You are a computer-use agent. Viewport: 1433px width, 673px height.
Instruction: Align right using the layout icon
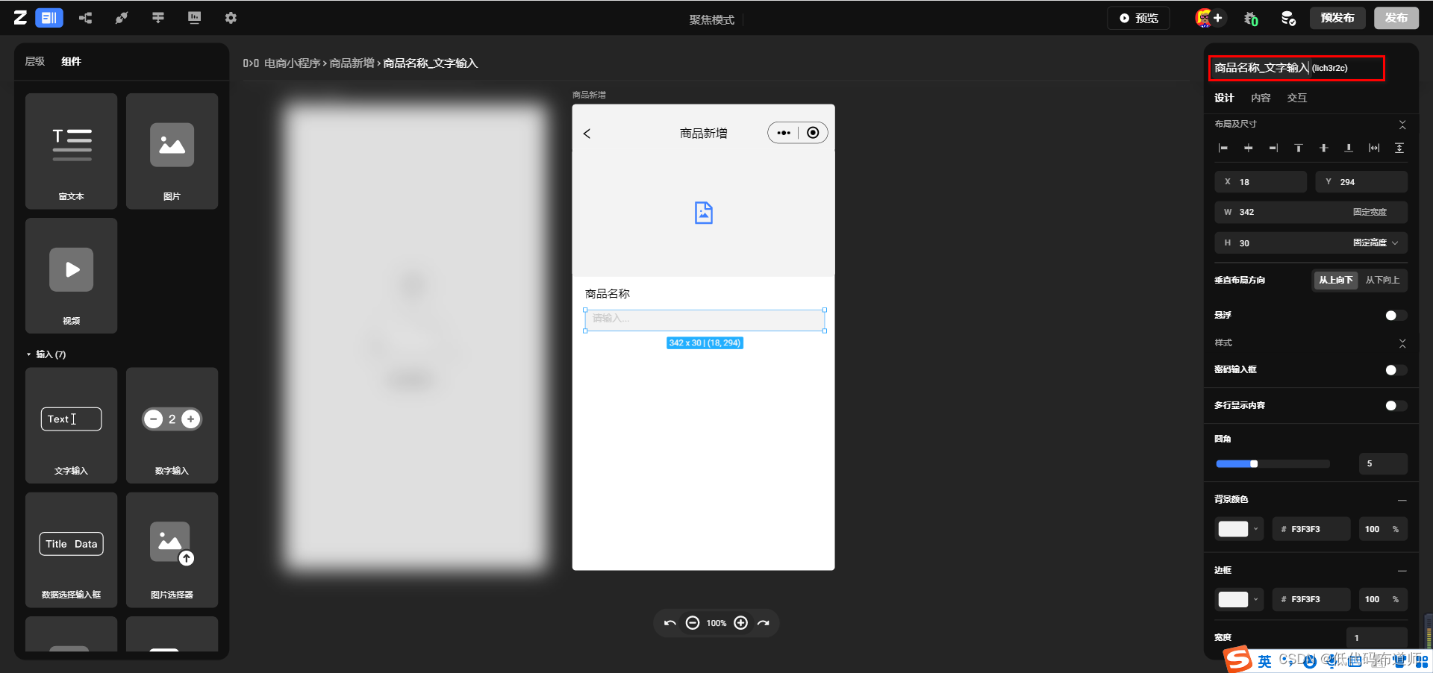(x=1273, y=148)
